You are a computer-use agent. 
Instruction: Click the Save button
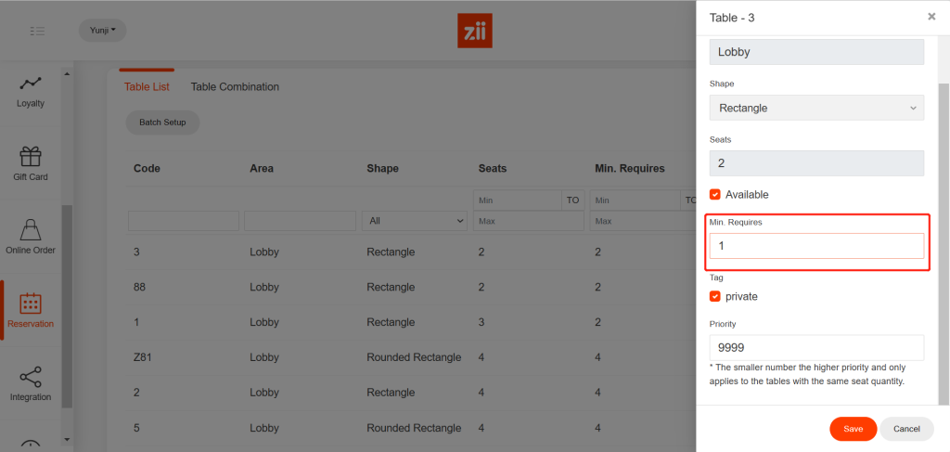(x=853, y=429)
